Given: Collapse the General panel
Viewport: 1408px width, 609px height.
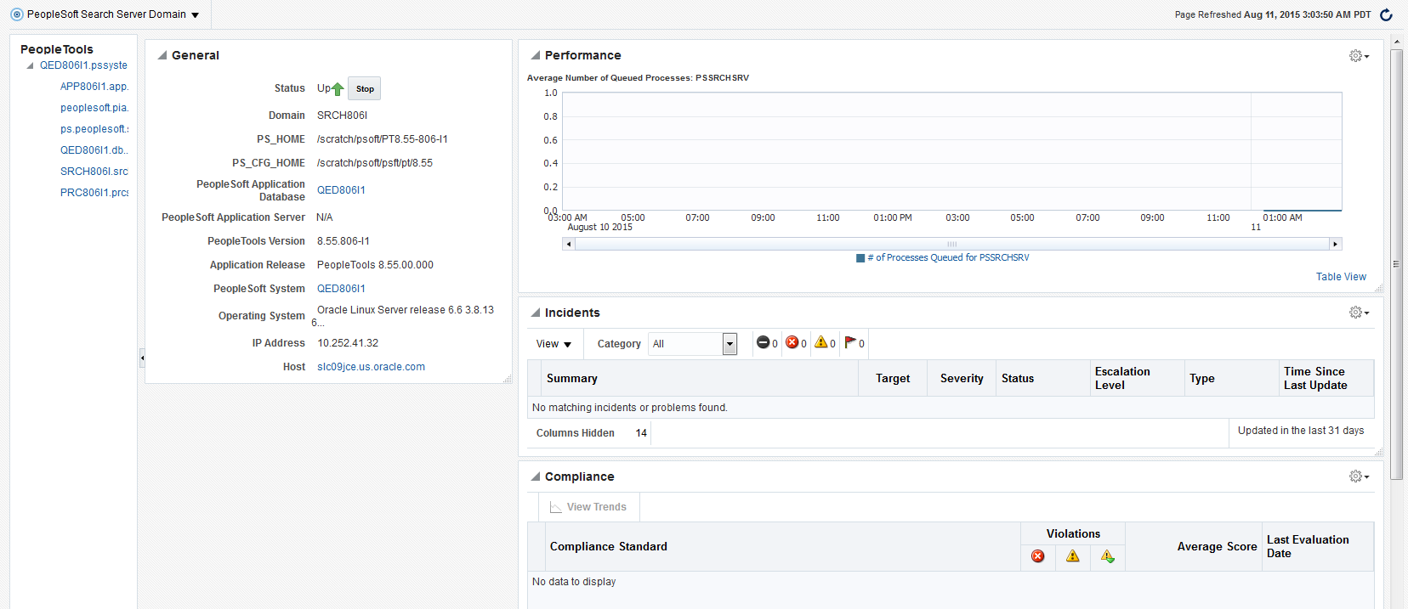Looking at the screenshot, I should click(162, 55).
